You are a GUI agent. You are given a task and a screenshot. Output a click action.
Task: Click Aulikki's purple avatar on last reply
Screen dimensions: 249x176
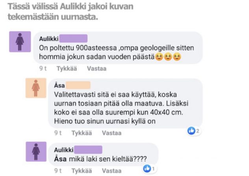pos(36,152)
